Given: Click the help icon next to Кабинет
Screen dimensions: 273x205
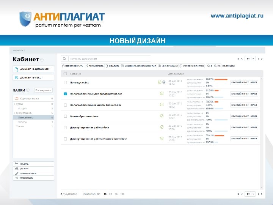Looking at the screenshot, I should tap(42, 60).
